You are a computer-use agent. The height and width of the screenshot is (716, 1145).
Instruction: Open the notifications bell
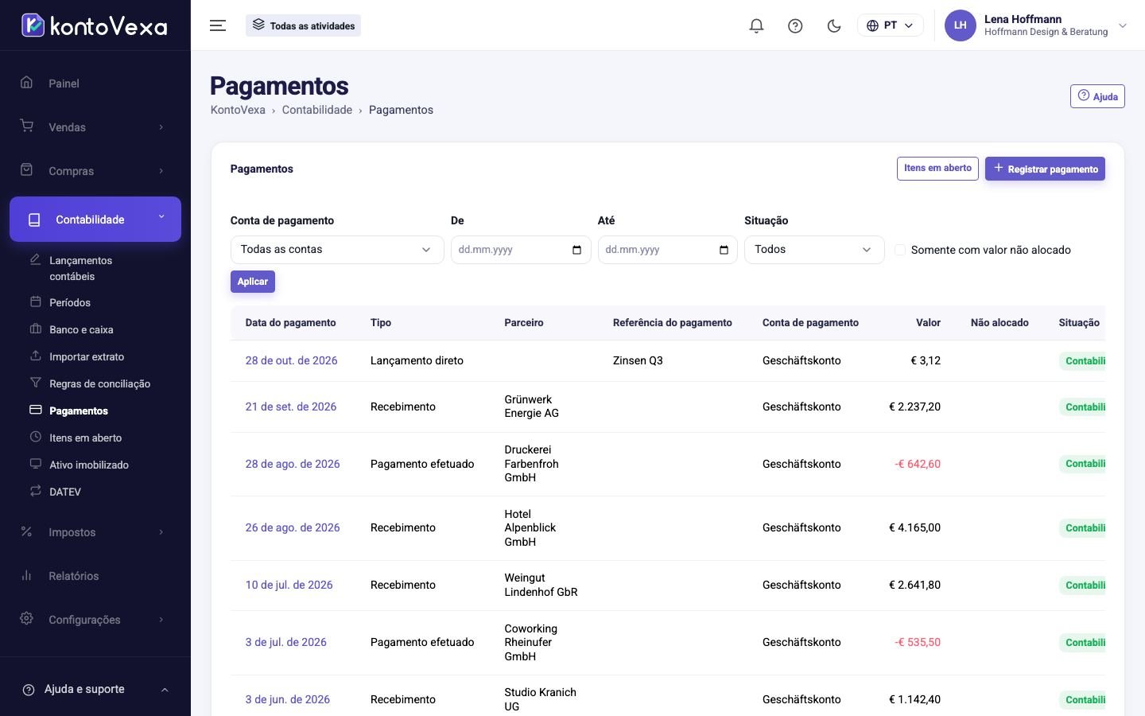(x=756, y=25)
